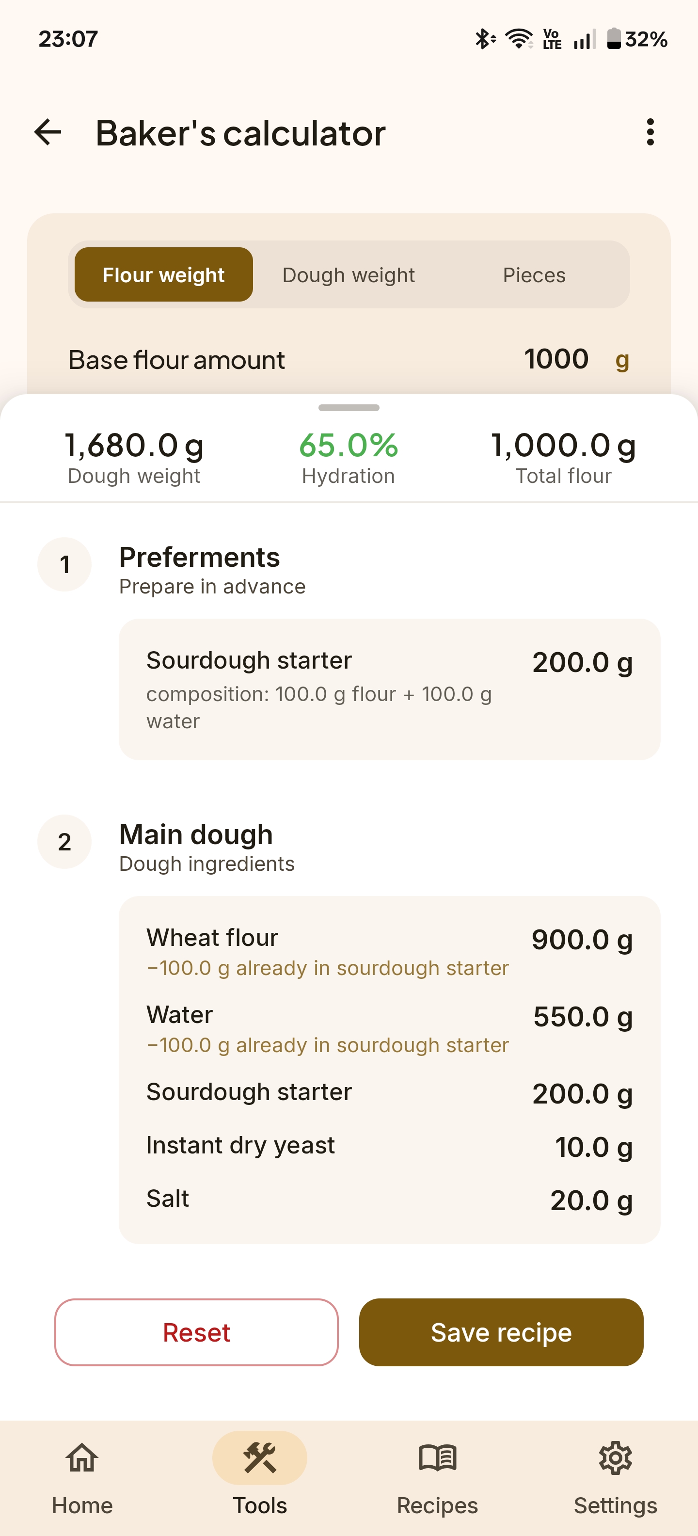Tap the battery status icon
The height and width of the screenshot is (1536, 698).
point(614,39)
